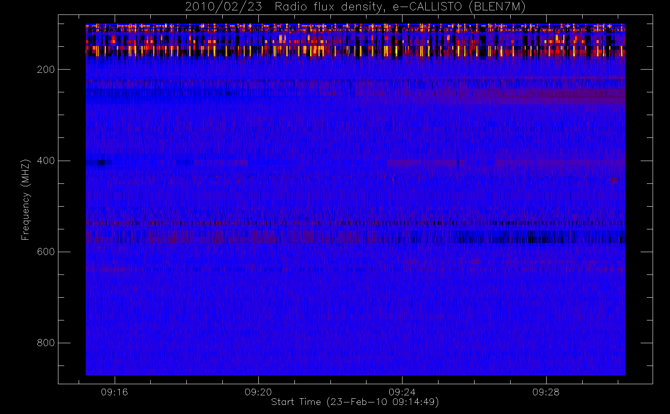Click the 09:24 time tick label
Screen dimensions: 670x414
pyautogui.click(x=402, y=392)
